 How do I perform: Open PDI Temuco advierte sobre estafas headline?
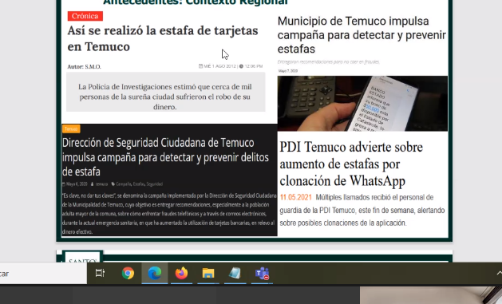351,164
